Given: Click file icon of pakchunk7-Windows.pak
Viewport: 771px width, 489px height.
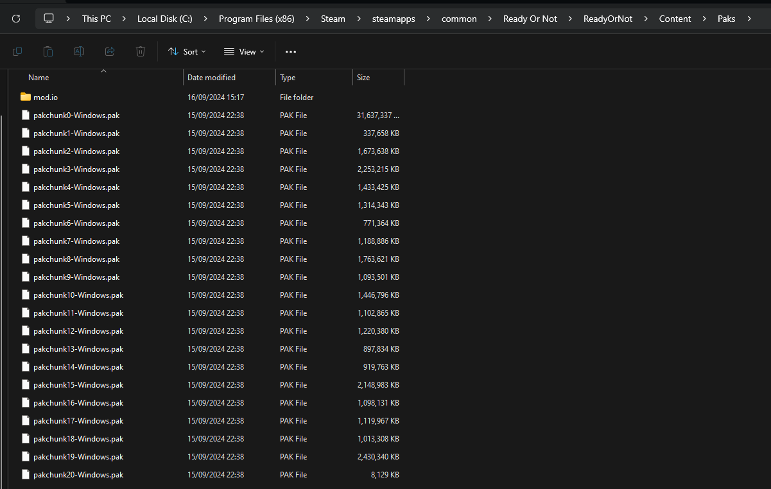Looking at the screenshot, I should click(26, 241).
